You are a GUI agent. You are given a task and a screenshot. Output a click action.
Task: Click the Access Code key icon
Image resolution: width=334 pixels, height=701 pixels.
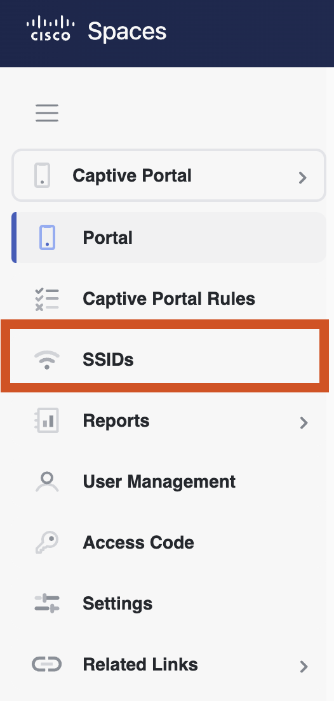[x=47, y=542]
